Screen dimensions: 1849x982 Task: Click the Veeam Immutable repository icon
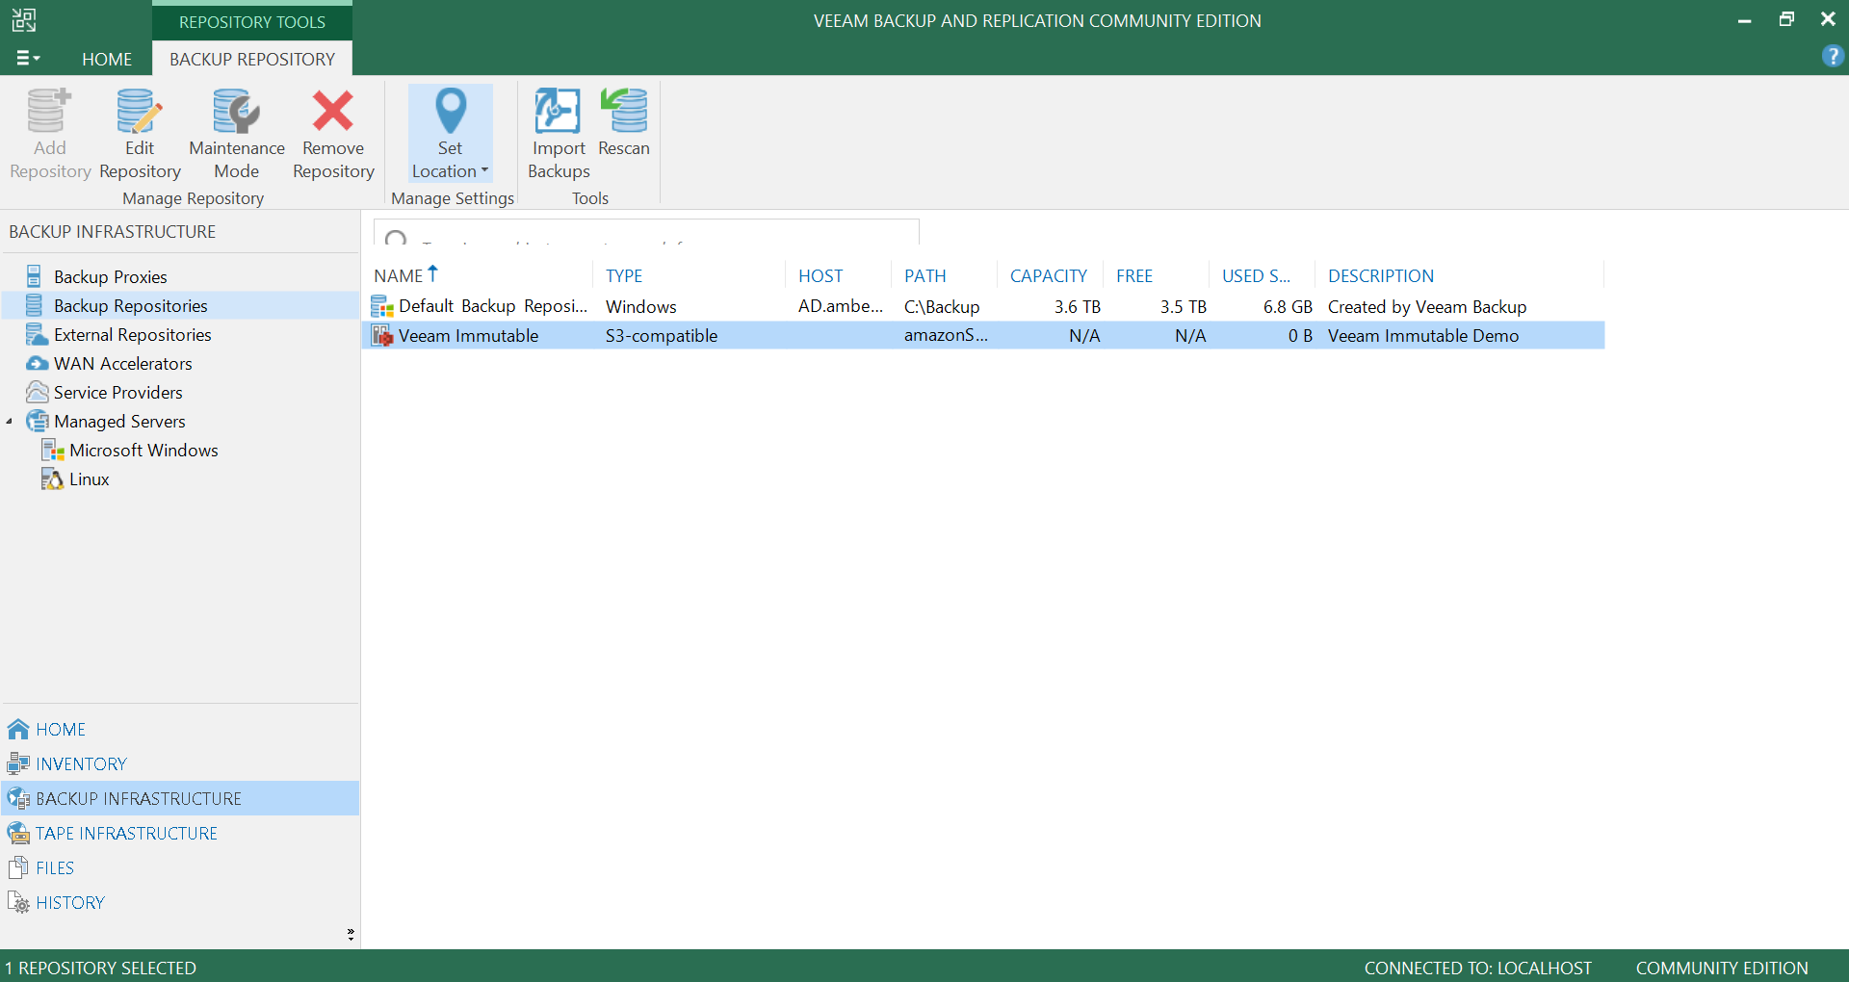click(382, 335)
